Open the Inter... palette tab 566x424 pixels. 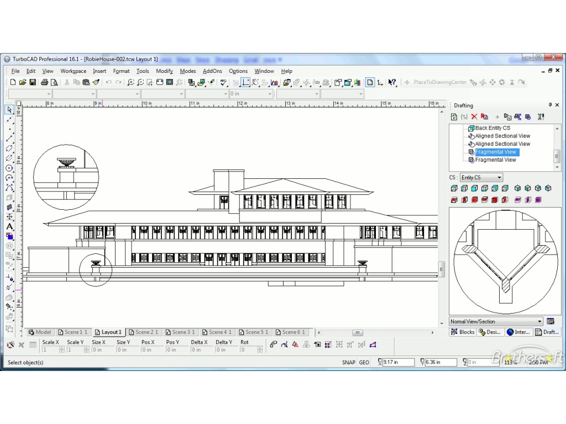(x=518, y=332)
